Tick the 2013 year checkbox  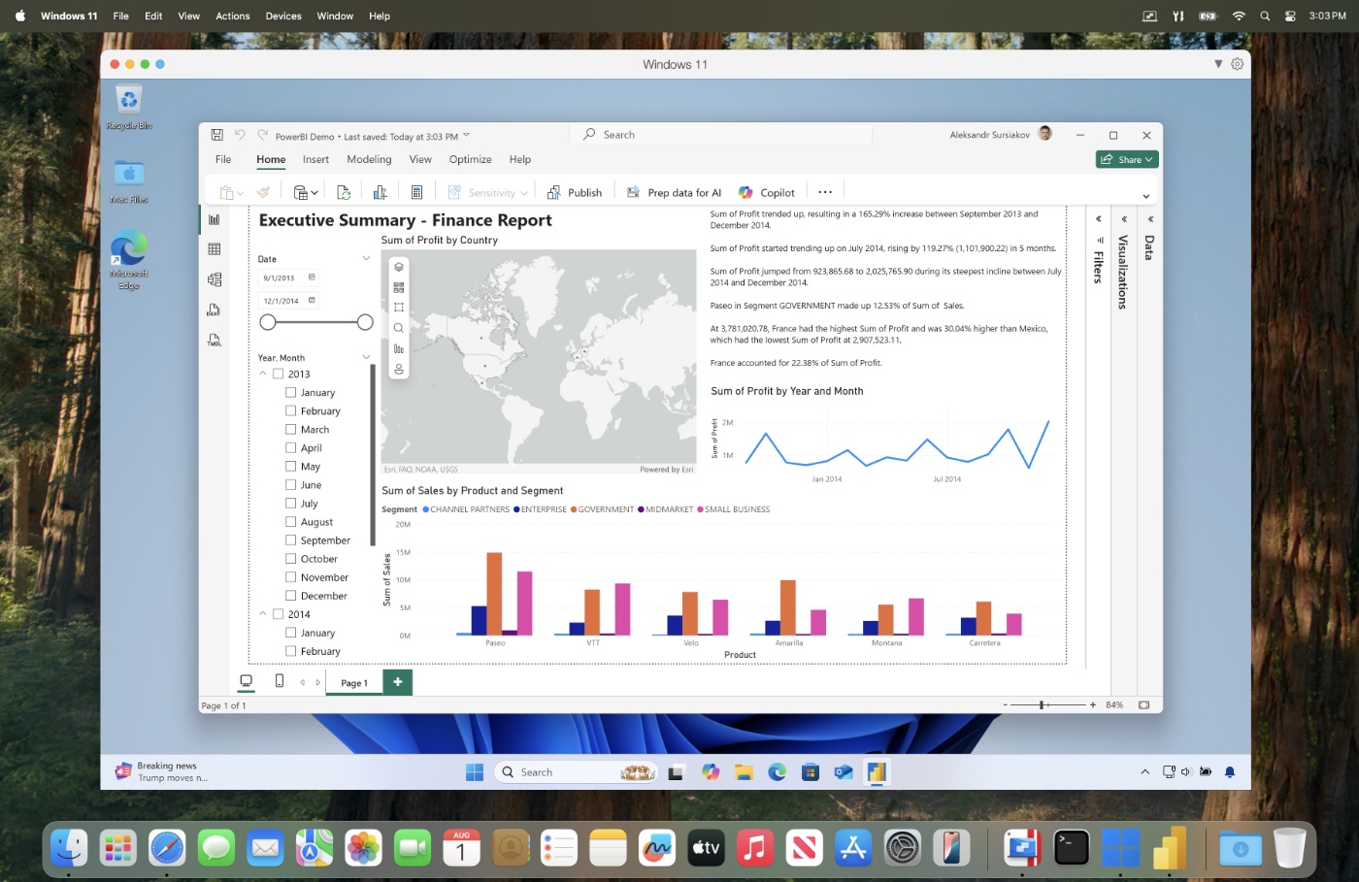click(278, 374)
